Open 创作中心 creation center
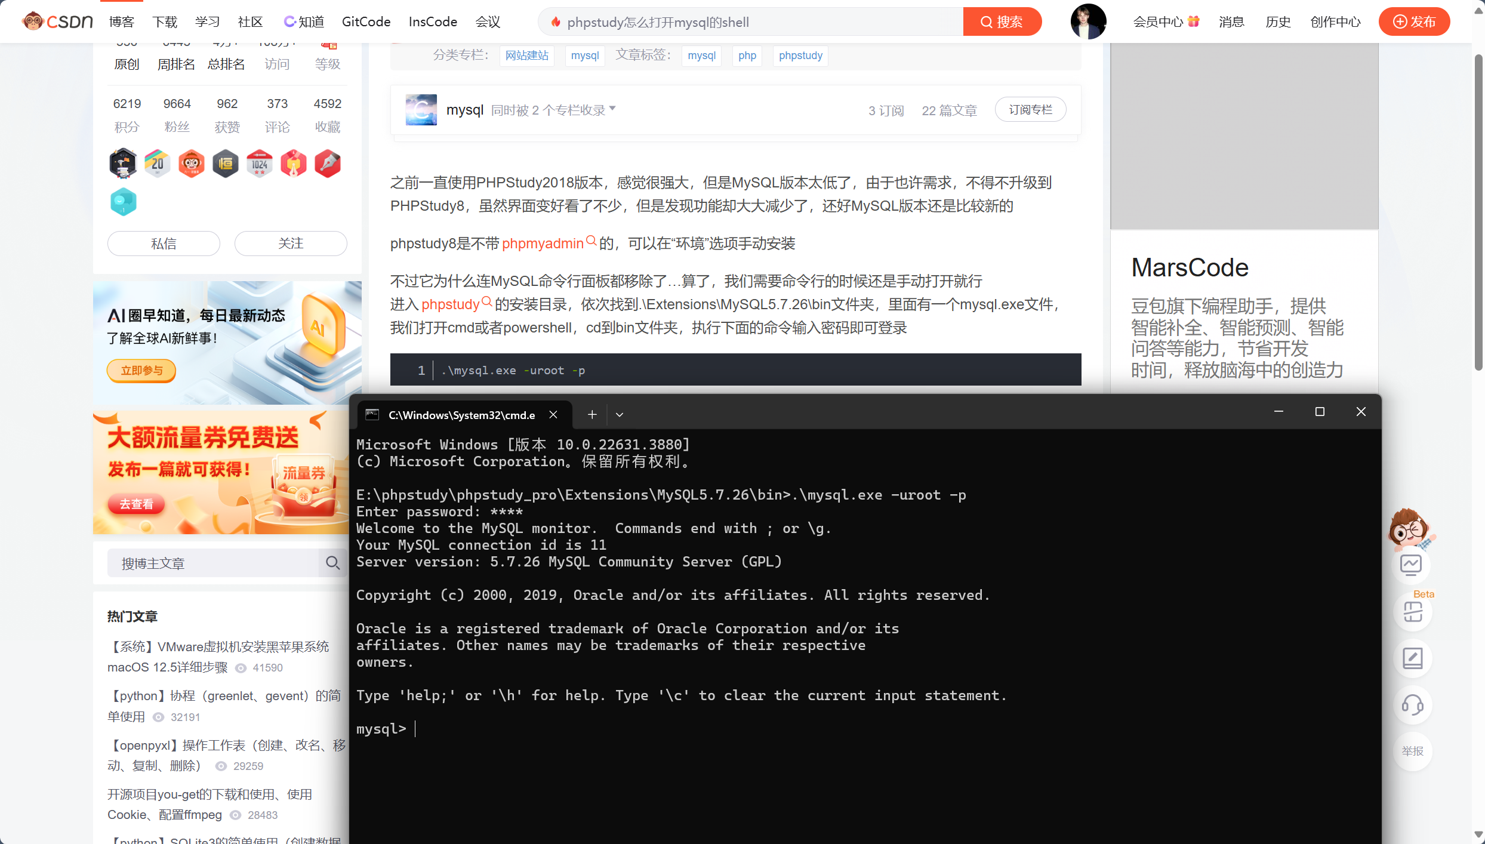 pos(1335,21)
